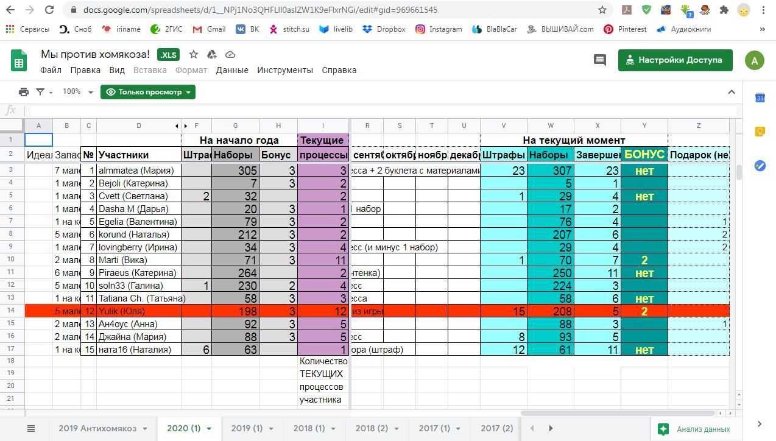The width and height of the screenshot is (776, 441).
Task: Check the cloud save status icon
Action: click(x=230, y=54)
